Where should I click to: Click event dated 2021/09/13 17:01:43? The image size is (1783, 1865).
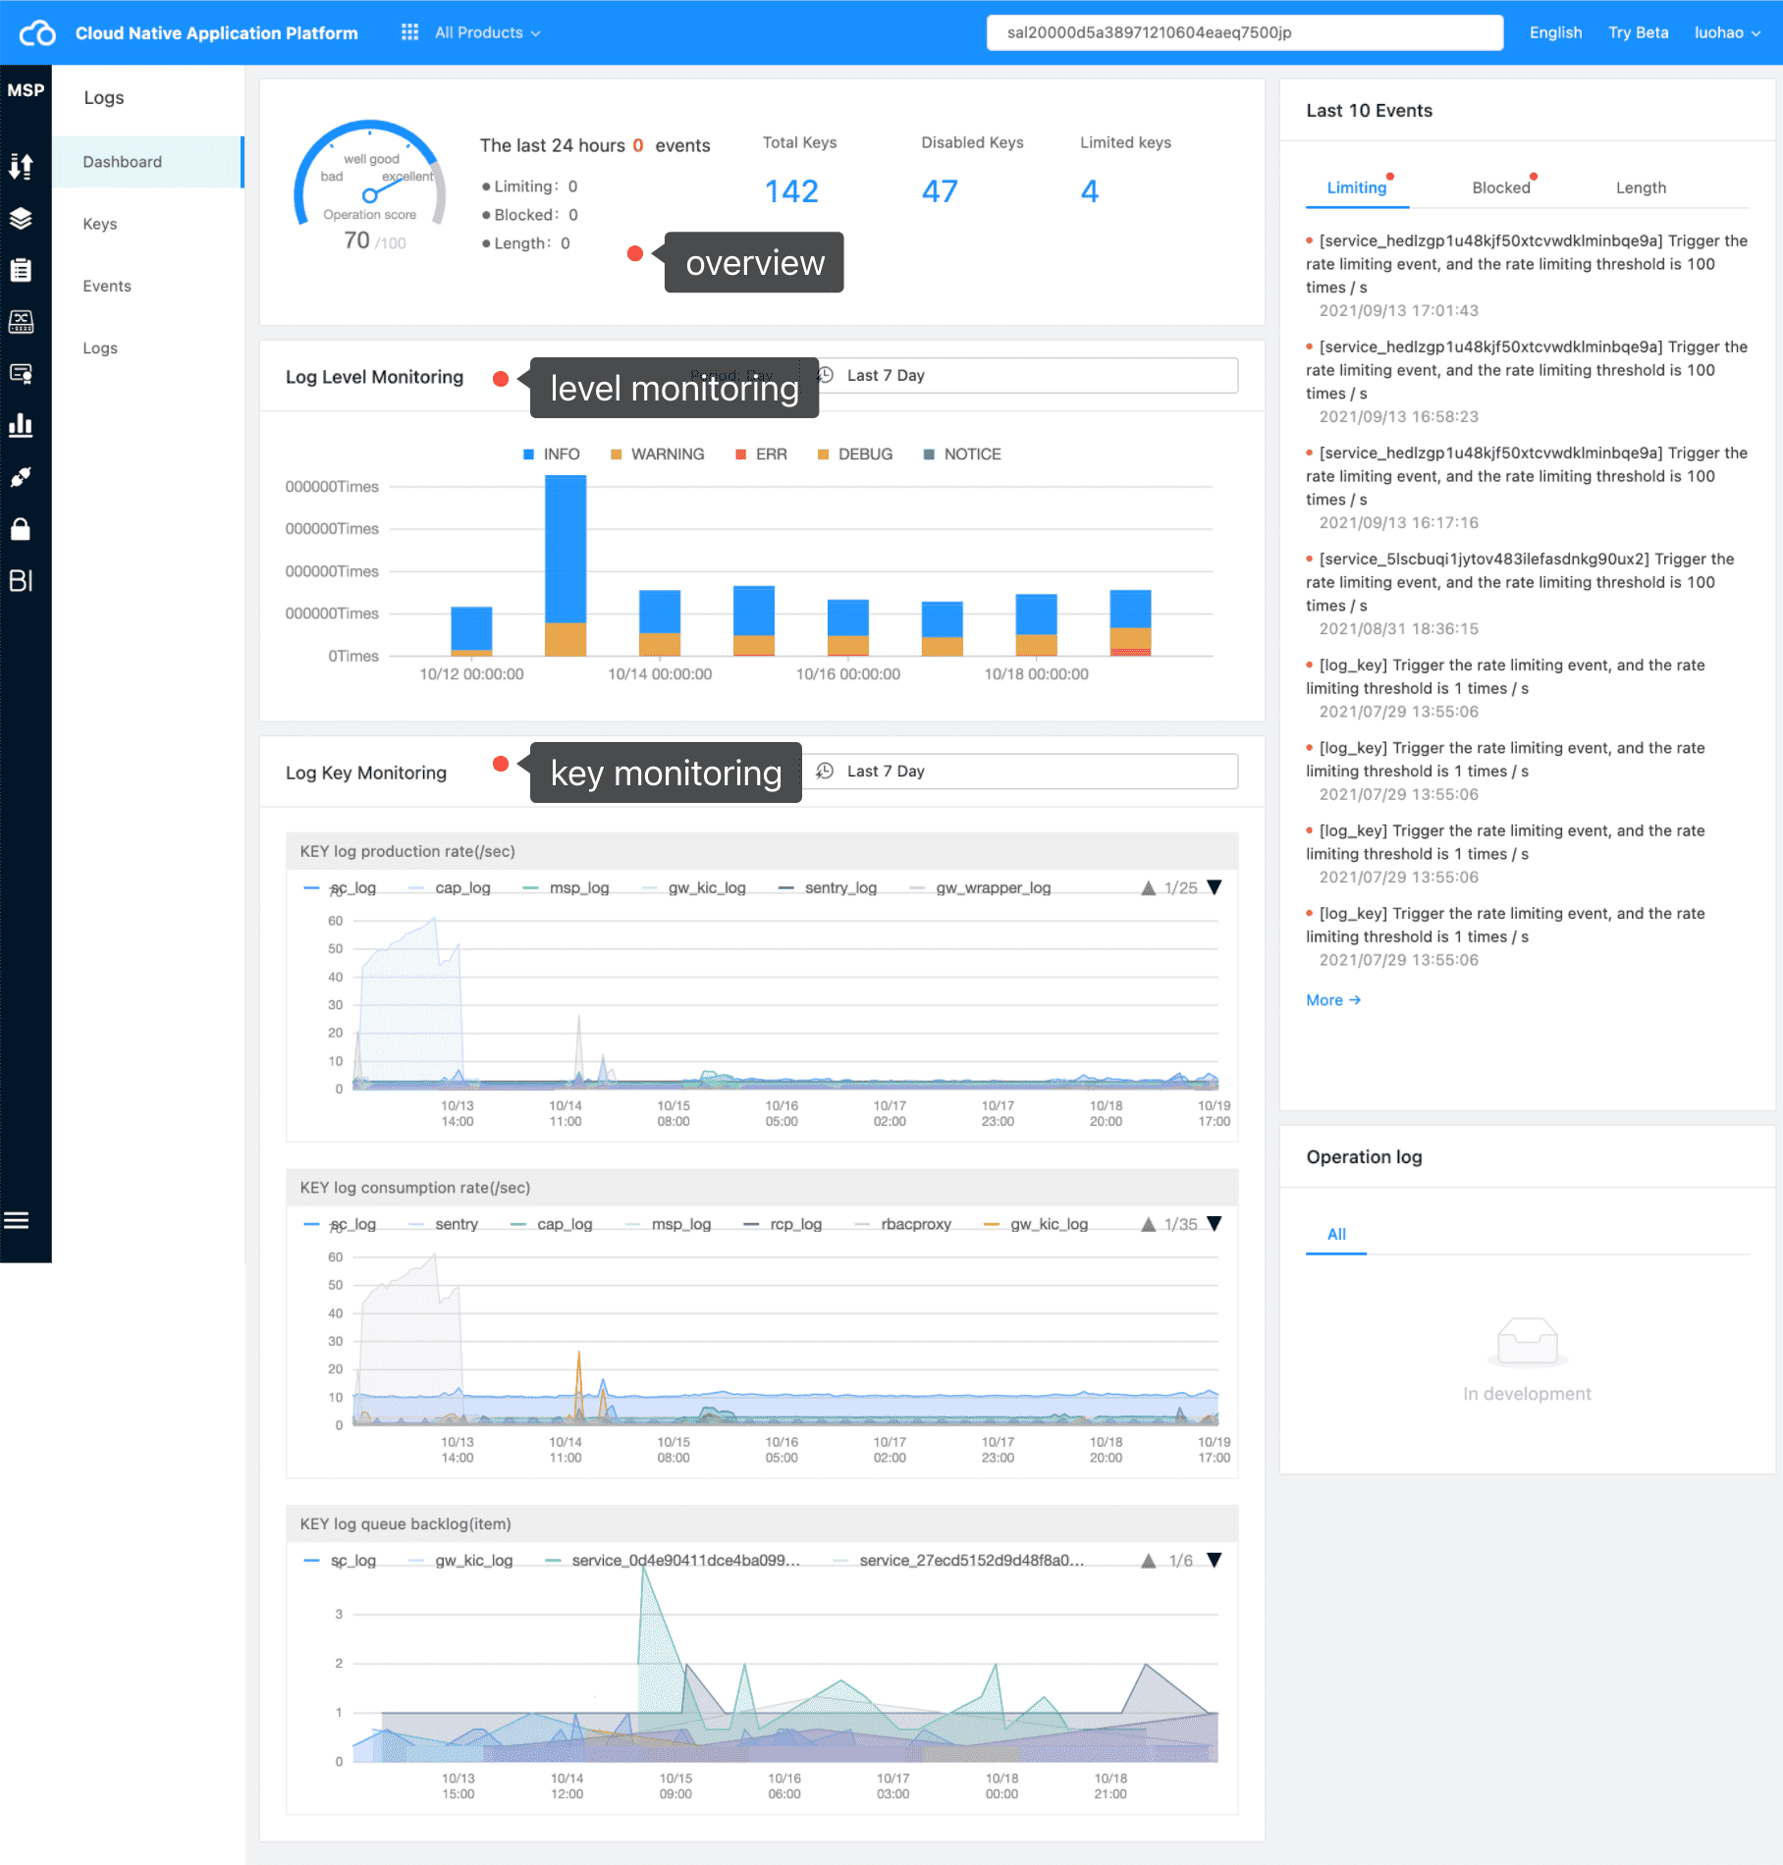(1527, 275)
